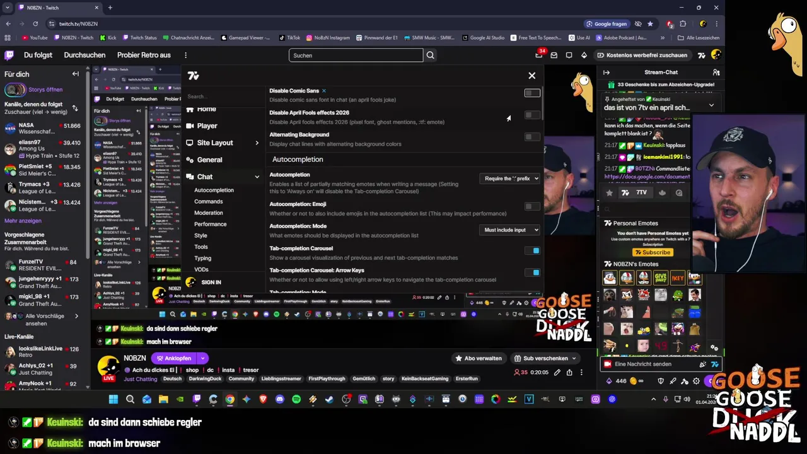Click Mehr anzeigen in followed channels
Image resolution: width=807 pixels, height=454 pixels.
click(23, 221)
